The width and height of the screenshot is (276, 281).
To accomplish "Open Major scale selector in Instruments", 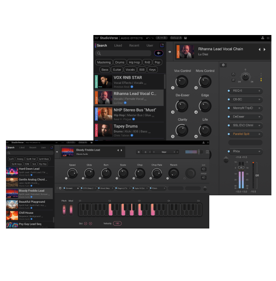I will (x=164, y=152).
